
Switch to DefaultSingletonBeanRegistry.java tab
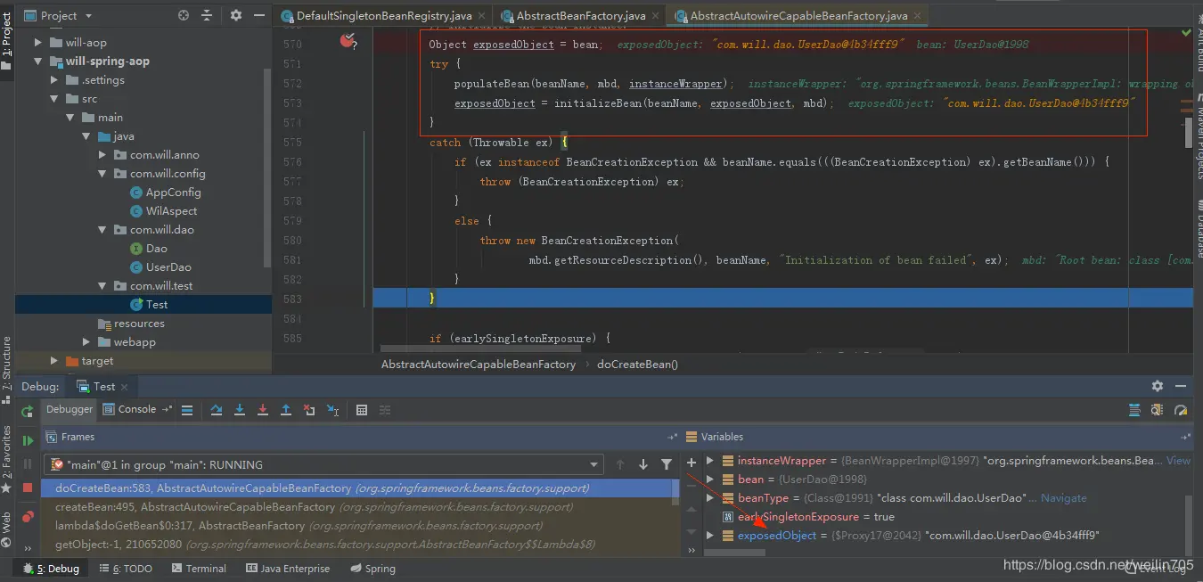click(x=384, y=16)
